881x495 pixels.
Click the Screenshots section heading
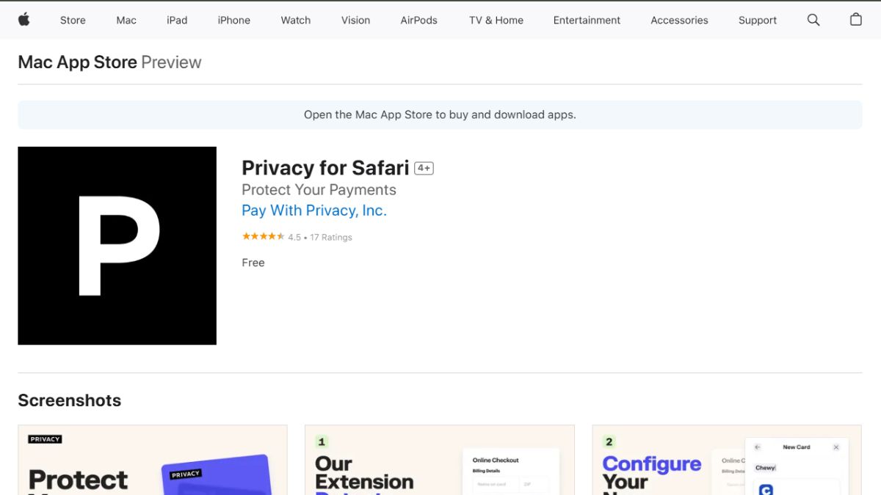pos(70,400)
